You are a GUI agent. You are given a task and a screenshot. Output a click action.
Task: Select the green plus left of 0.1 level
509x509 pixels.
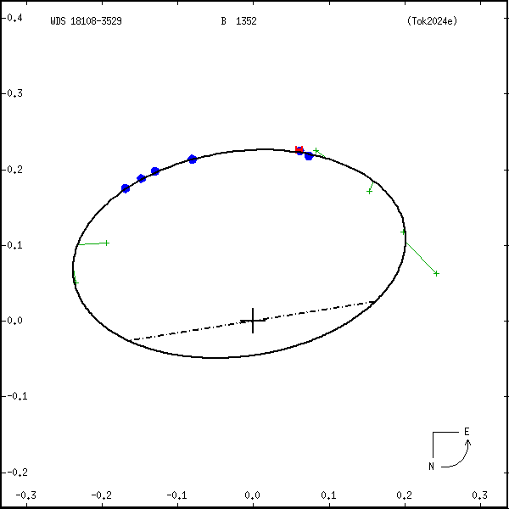tap(106, 243)
